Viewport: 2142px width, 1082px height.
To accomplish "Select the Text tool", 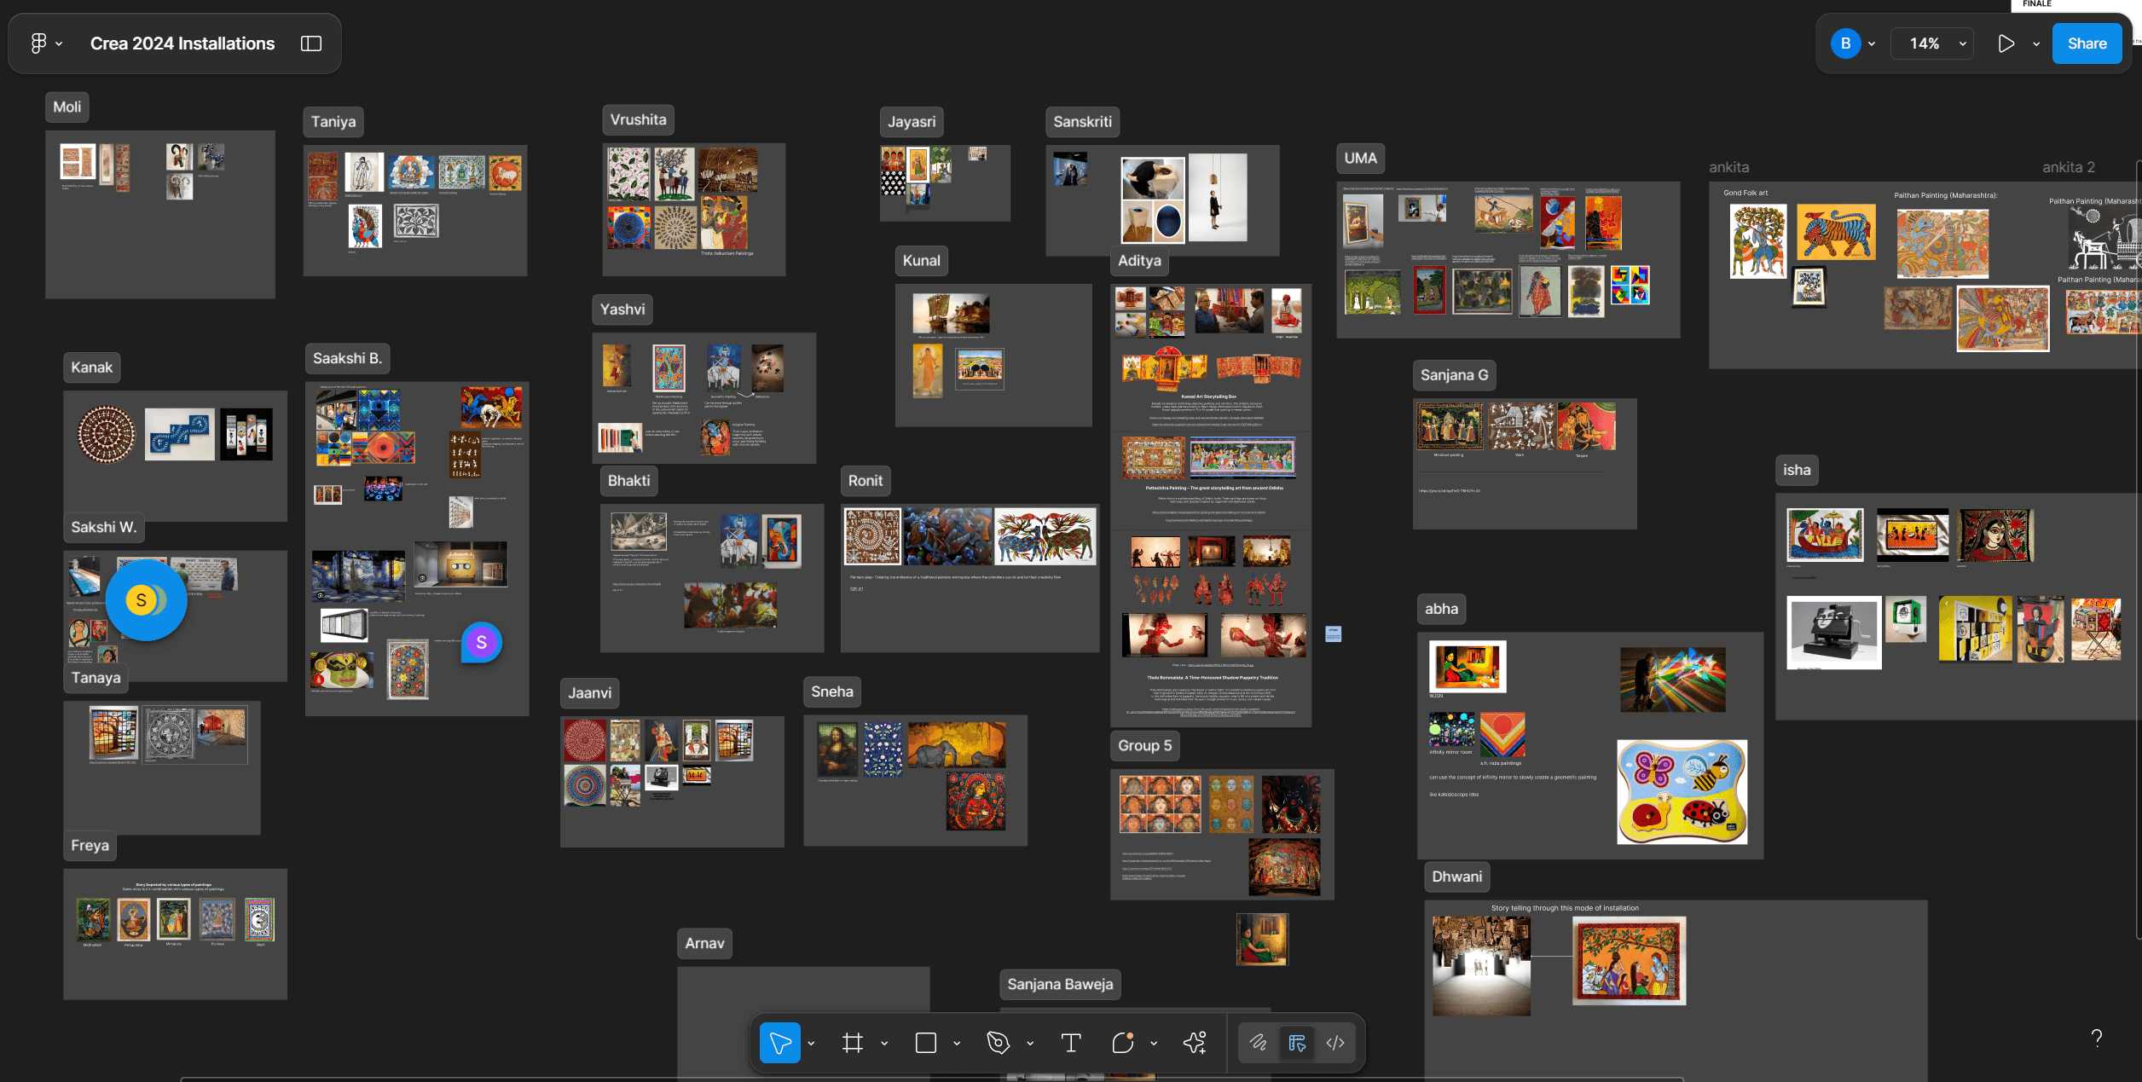I will tap(1070, 1043).
